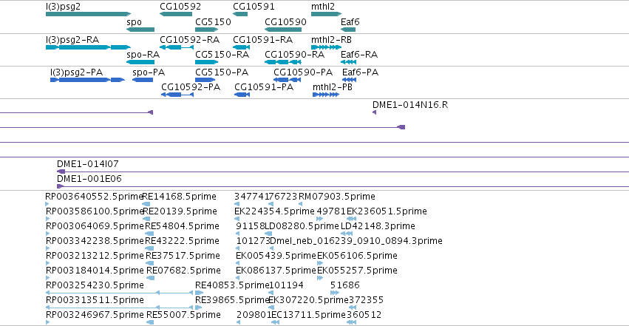Select the l(3)psg2 gene feature bar

pos(88,15)
